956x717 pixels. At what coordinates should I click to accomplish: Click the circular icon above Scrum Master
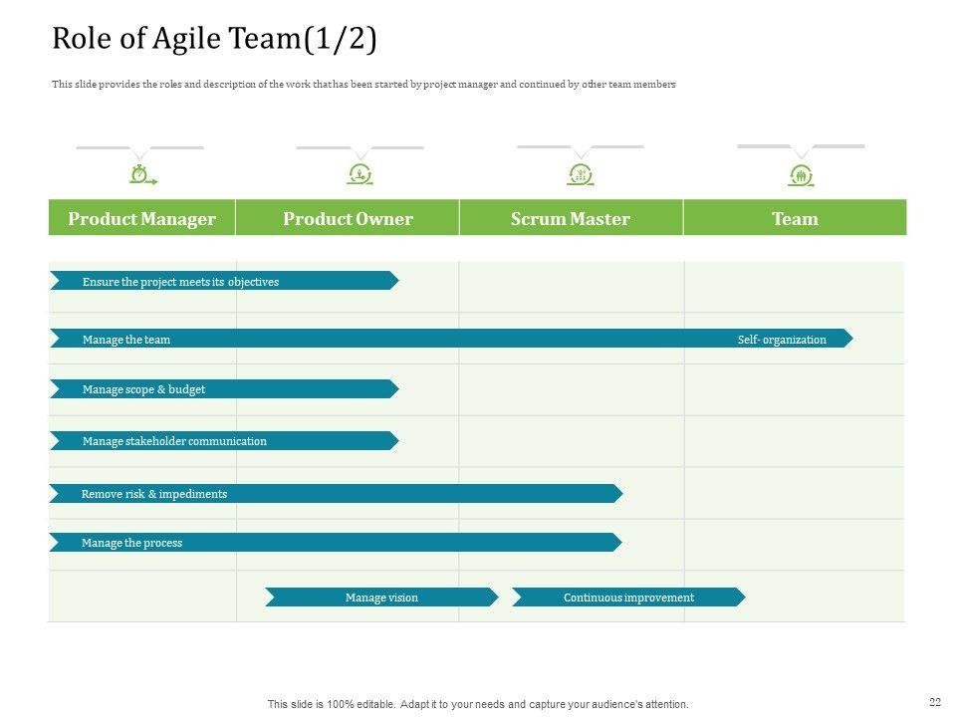click(x=581, y=176)
